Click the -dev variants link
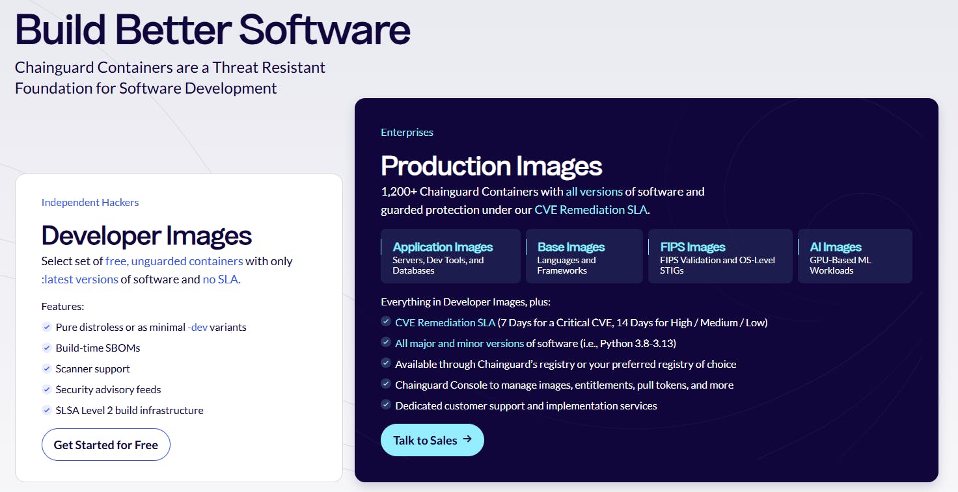The height and width of the screenshot is (492, 958). tap(197, 327)
